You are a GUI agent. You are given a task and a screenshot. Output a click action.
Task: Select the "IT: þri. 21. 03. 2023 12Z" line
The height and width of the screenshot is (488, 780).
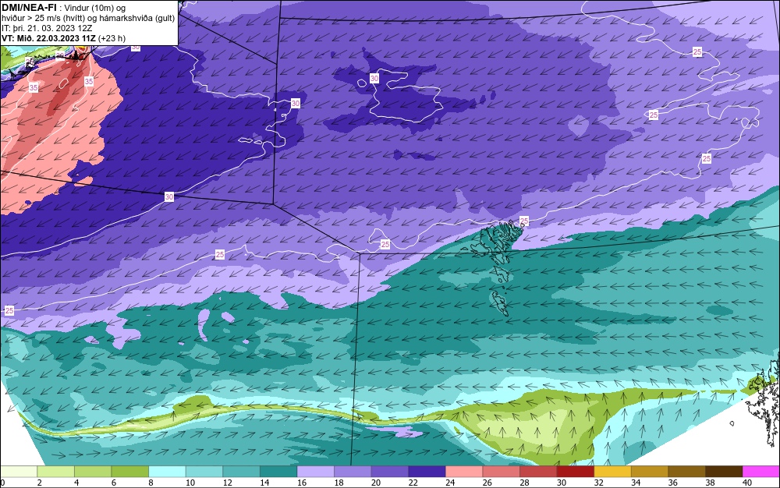coord(47,28)
